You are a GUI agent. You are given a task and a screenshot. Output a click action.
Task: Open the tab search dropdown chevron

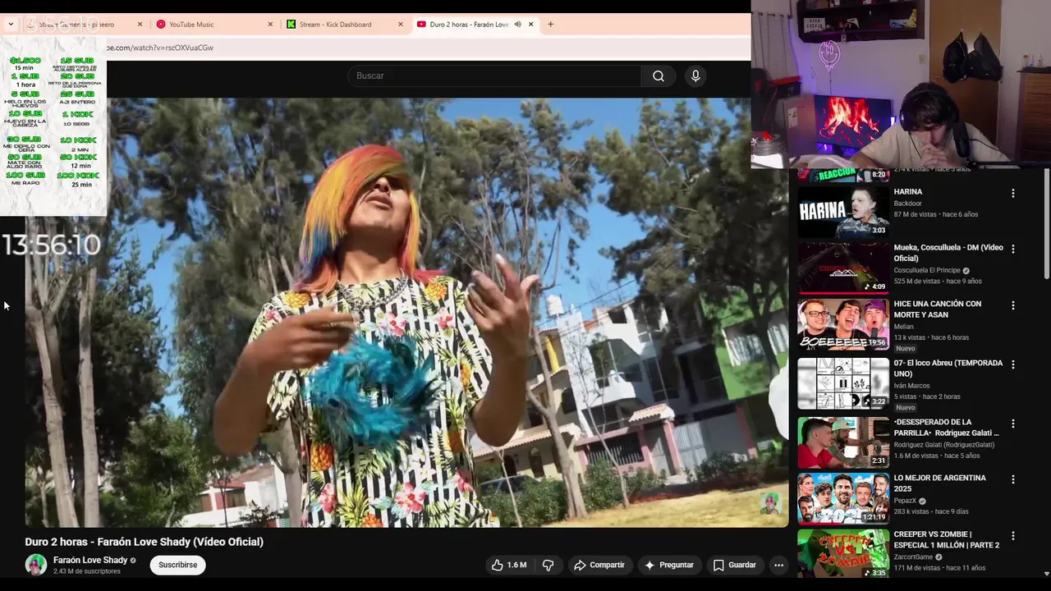coord(11,25)
